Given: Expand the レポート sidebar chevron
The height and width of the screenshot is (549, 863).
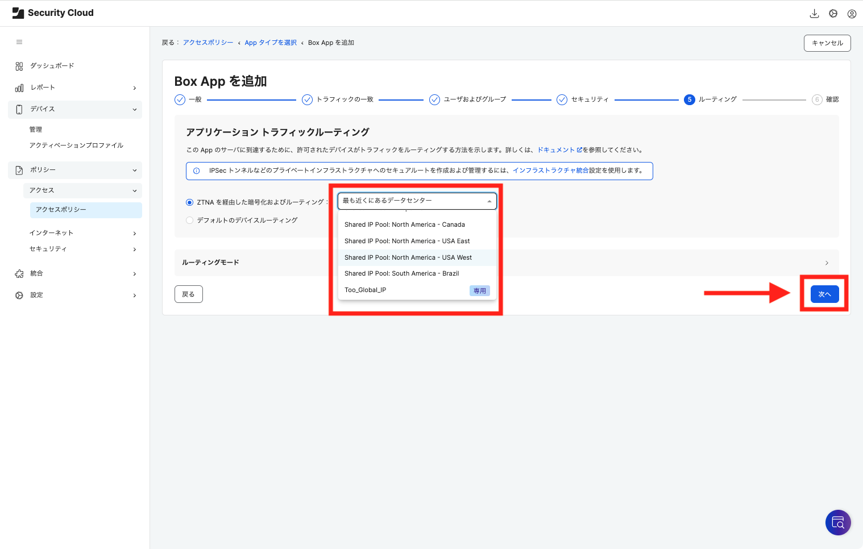Looking at the screenshot, I should pyautogui.click(x=135, y=88).
